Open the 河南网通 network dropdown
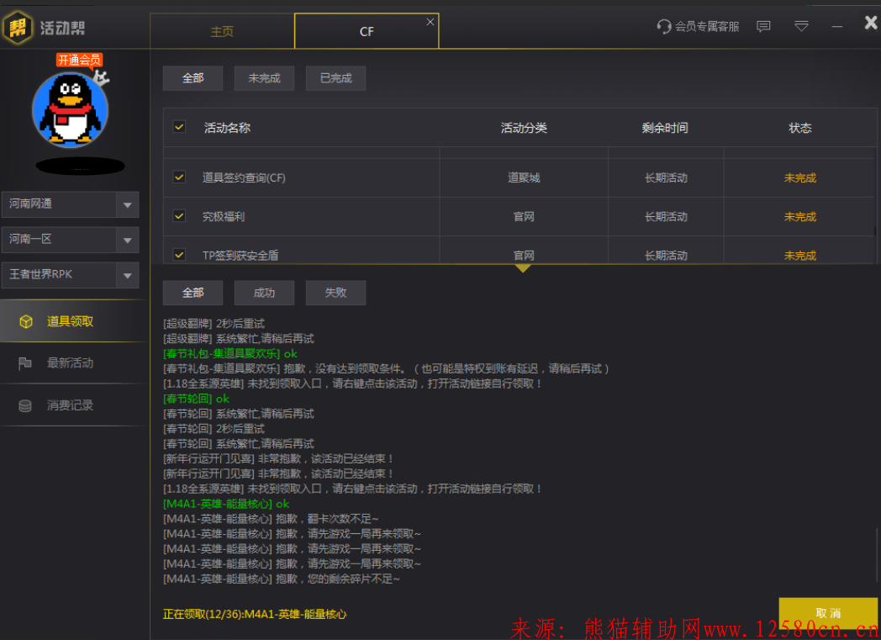Viewport: 881px width, 640px height. 71,204
